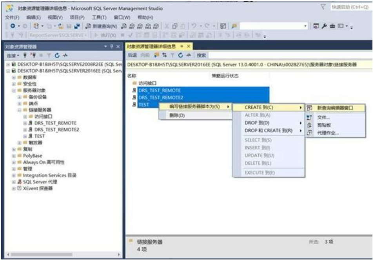Select DRS_TEST_REMOTE2 in Object Explorer tree
This screenshot has width=374, height=261.
pyautogui.click(x=56, y=130)
